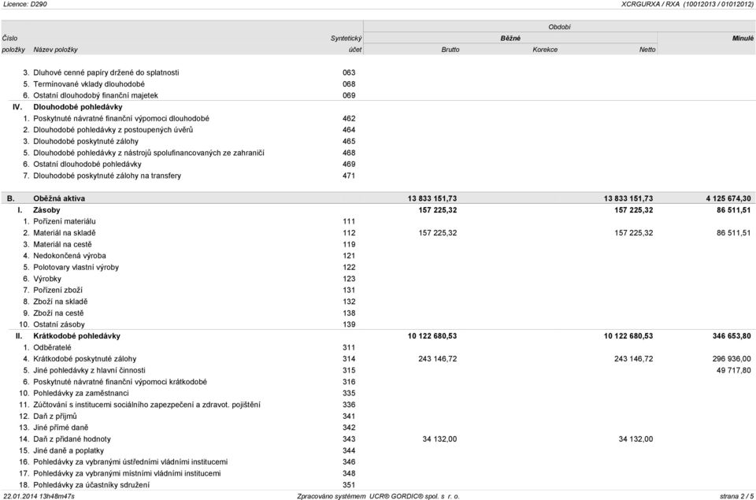Click the 'Korekce' column header
Image resolution: width=756 pixels, height=500 pixels.
pos(545,50)
